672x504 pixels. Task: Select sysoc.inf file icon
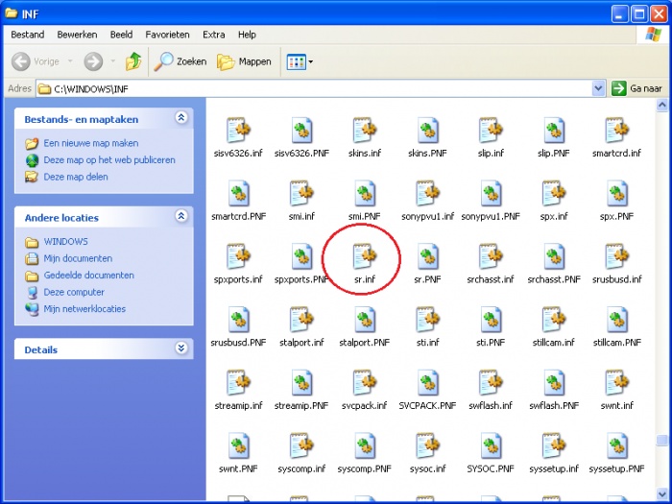click(427, 445)
